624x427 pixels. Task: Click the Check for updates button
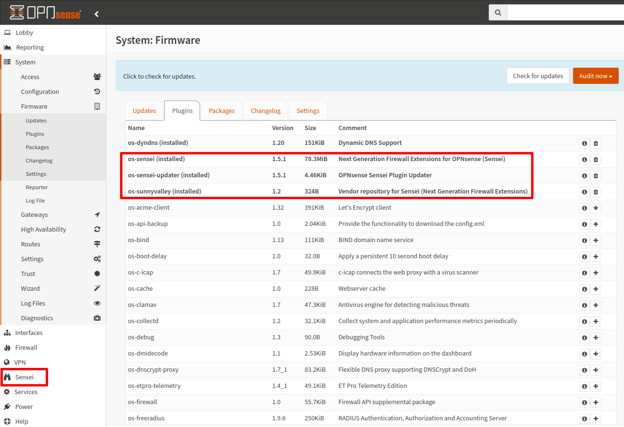click(x=538, y=75)
